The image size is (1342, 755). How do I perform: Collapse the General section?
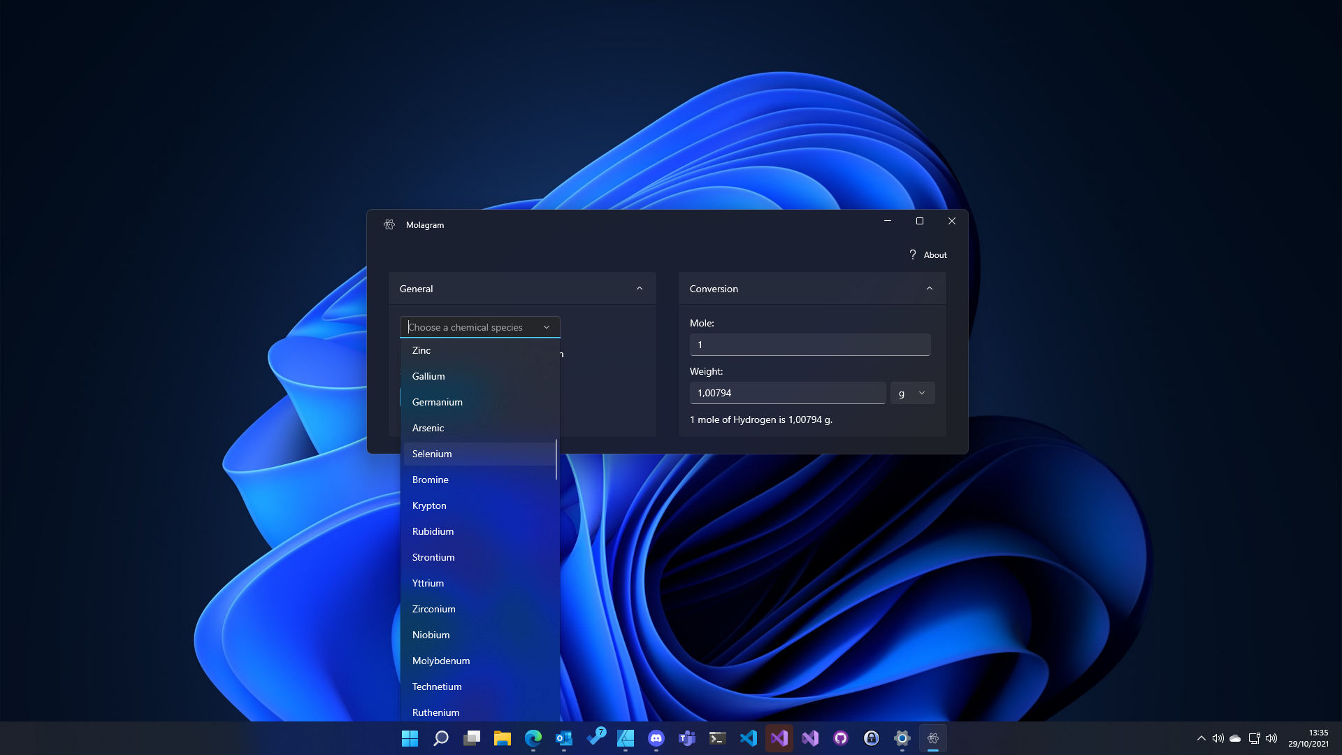click(x=639, y=288)
